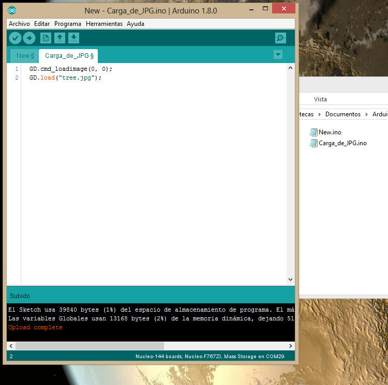388x385 pixels.
Task: Close the Arduino IDE window
Action: pyautogui.click(x=283, y=9)
